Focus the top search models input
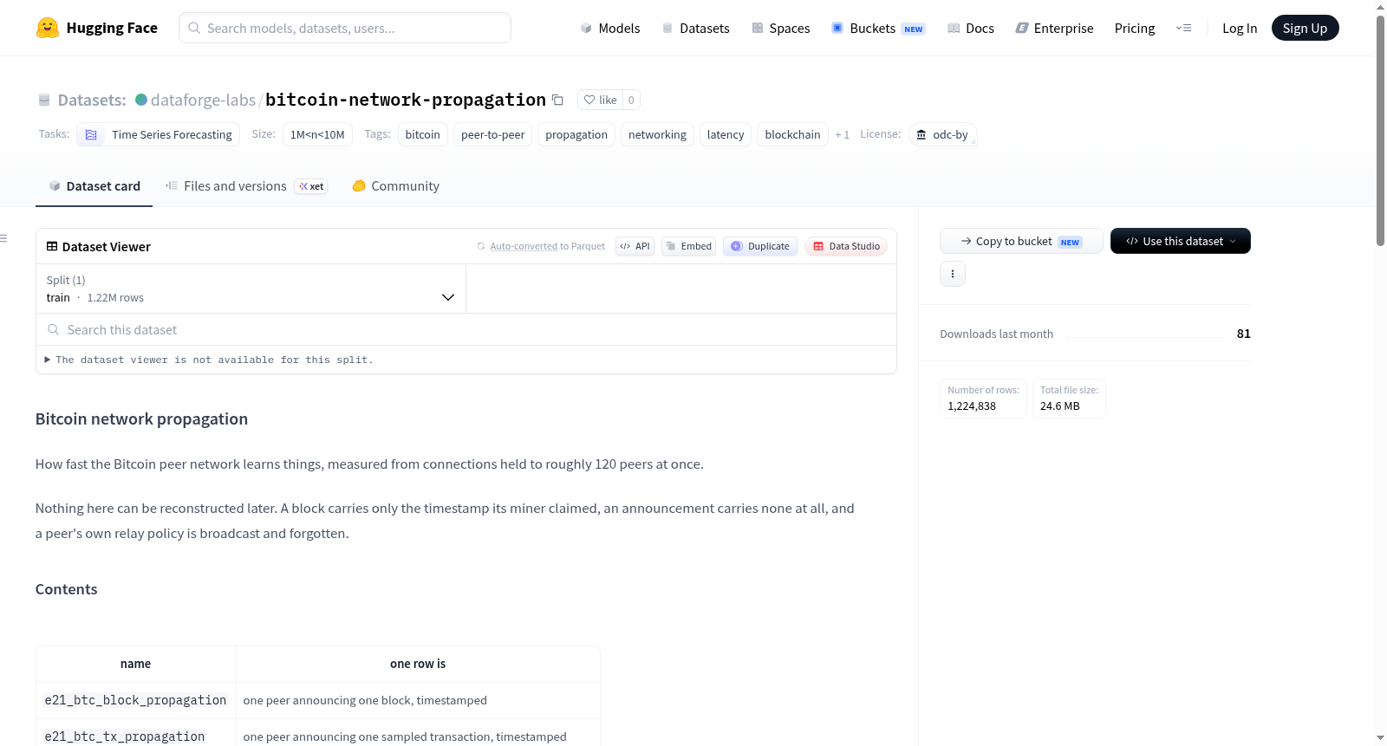1387x746 pixels. click(x=345, y=28)
